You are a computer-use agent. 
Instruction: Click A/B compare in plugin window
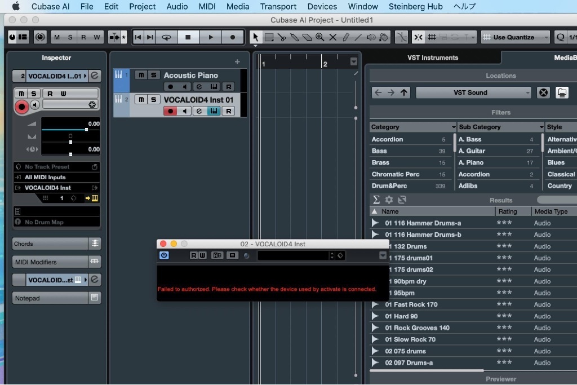tap(217, 255)
